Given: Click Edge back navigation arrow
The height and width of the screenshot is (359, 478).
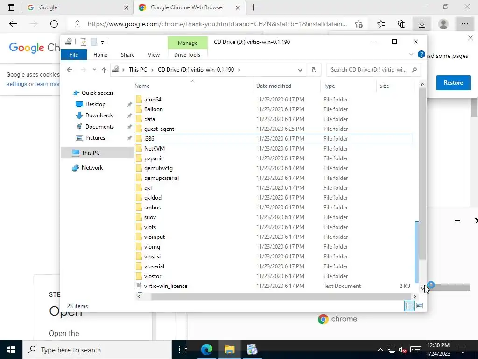Looking at the screenshot, I should click(x=13, y=24).
